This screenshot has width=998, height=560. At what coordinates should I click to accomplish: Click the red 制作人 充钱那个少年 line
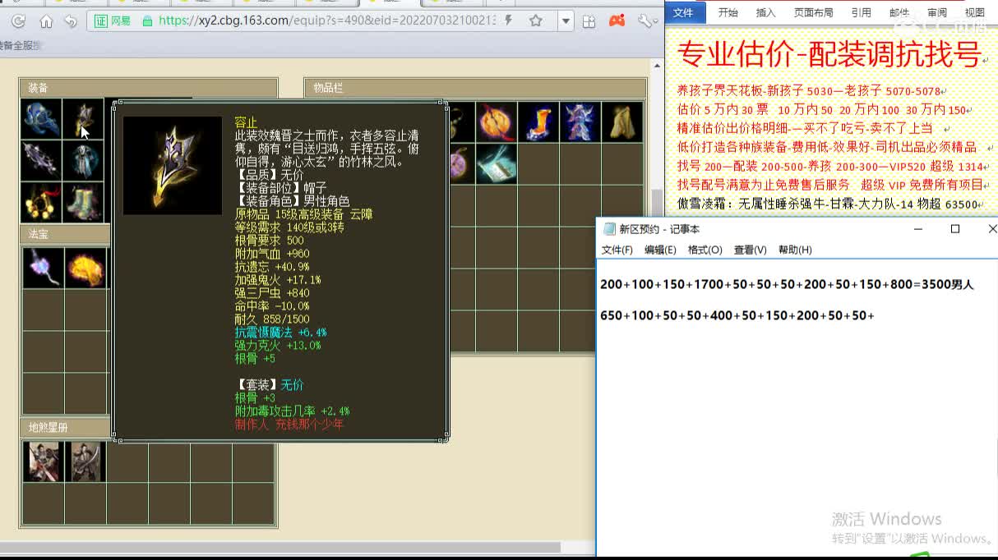pyautogui.click(x=289, y=425)
